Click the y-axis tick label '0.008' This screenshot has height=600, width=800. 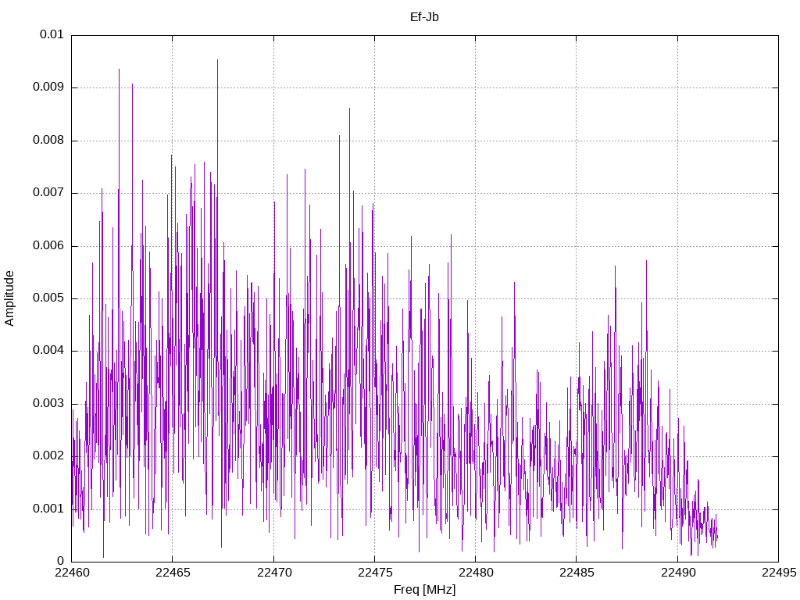48,141
